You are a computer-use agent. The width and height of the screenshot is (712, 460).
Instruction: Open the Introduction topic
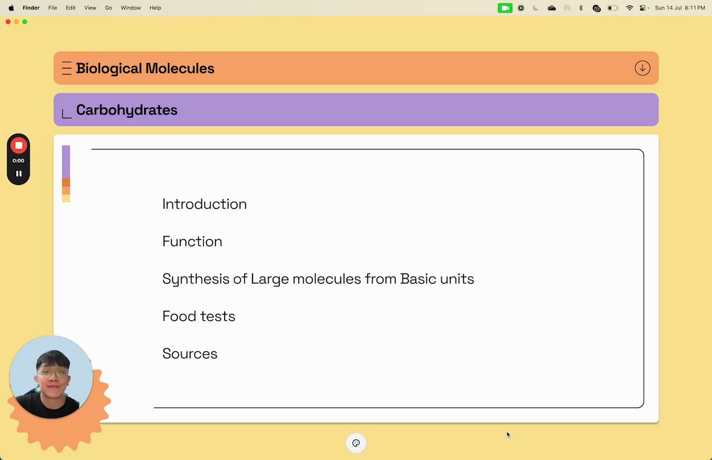point(204,204)
